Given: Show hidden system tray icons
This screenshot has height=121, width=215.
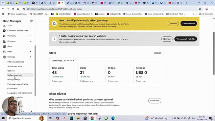Looking at the screenshot, I should coord(171,118).
